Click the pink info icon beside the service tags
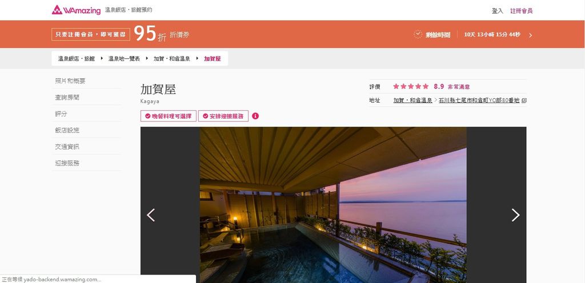The width and height of the screenshot is (585, 283). coord(255,116)
